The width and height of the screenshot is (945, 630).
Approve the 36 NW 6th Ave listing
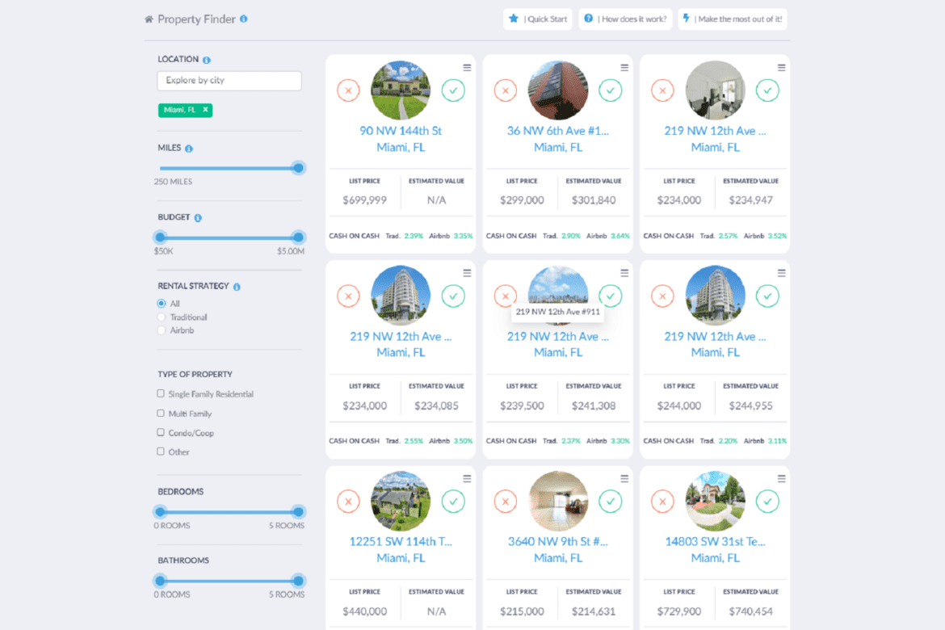coord(611,90)
